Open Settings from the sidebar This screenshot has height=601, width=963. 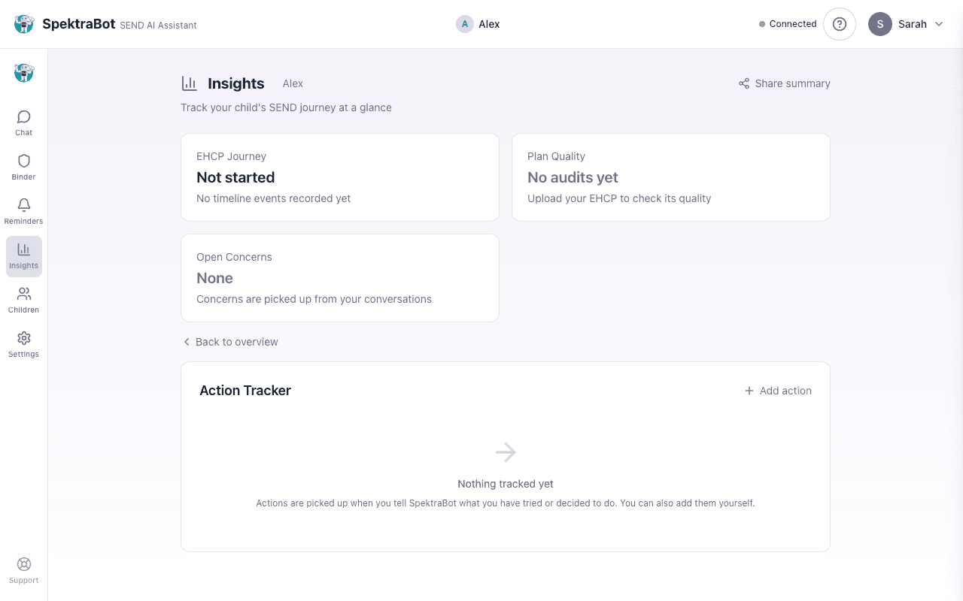(x=23, y=343)
